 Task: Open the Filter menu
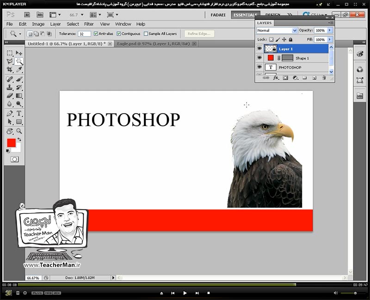coord(89,24)
